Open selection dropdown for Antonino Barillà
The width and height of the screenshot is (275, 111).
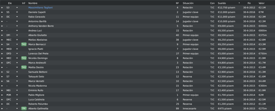click(x=17, y=22)
